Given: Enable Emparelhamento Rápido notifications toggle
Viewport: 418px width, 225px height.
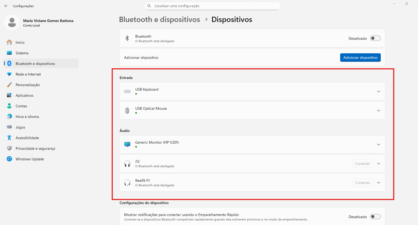Looking at the screenshot, I should [375, 217].
